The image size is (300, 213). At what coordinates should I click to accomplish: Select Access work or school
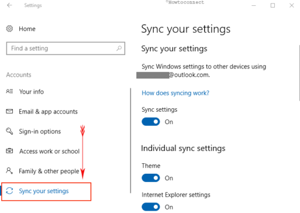(x=49, y=151)
